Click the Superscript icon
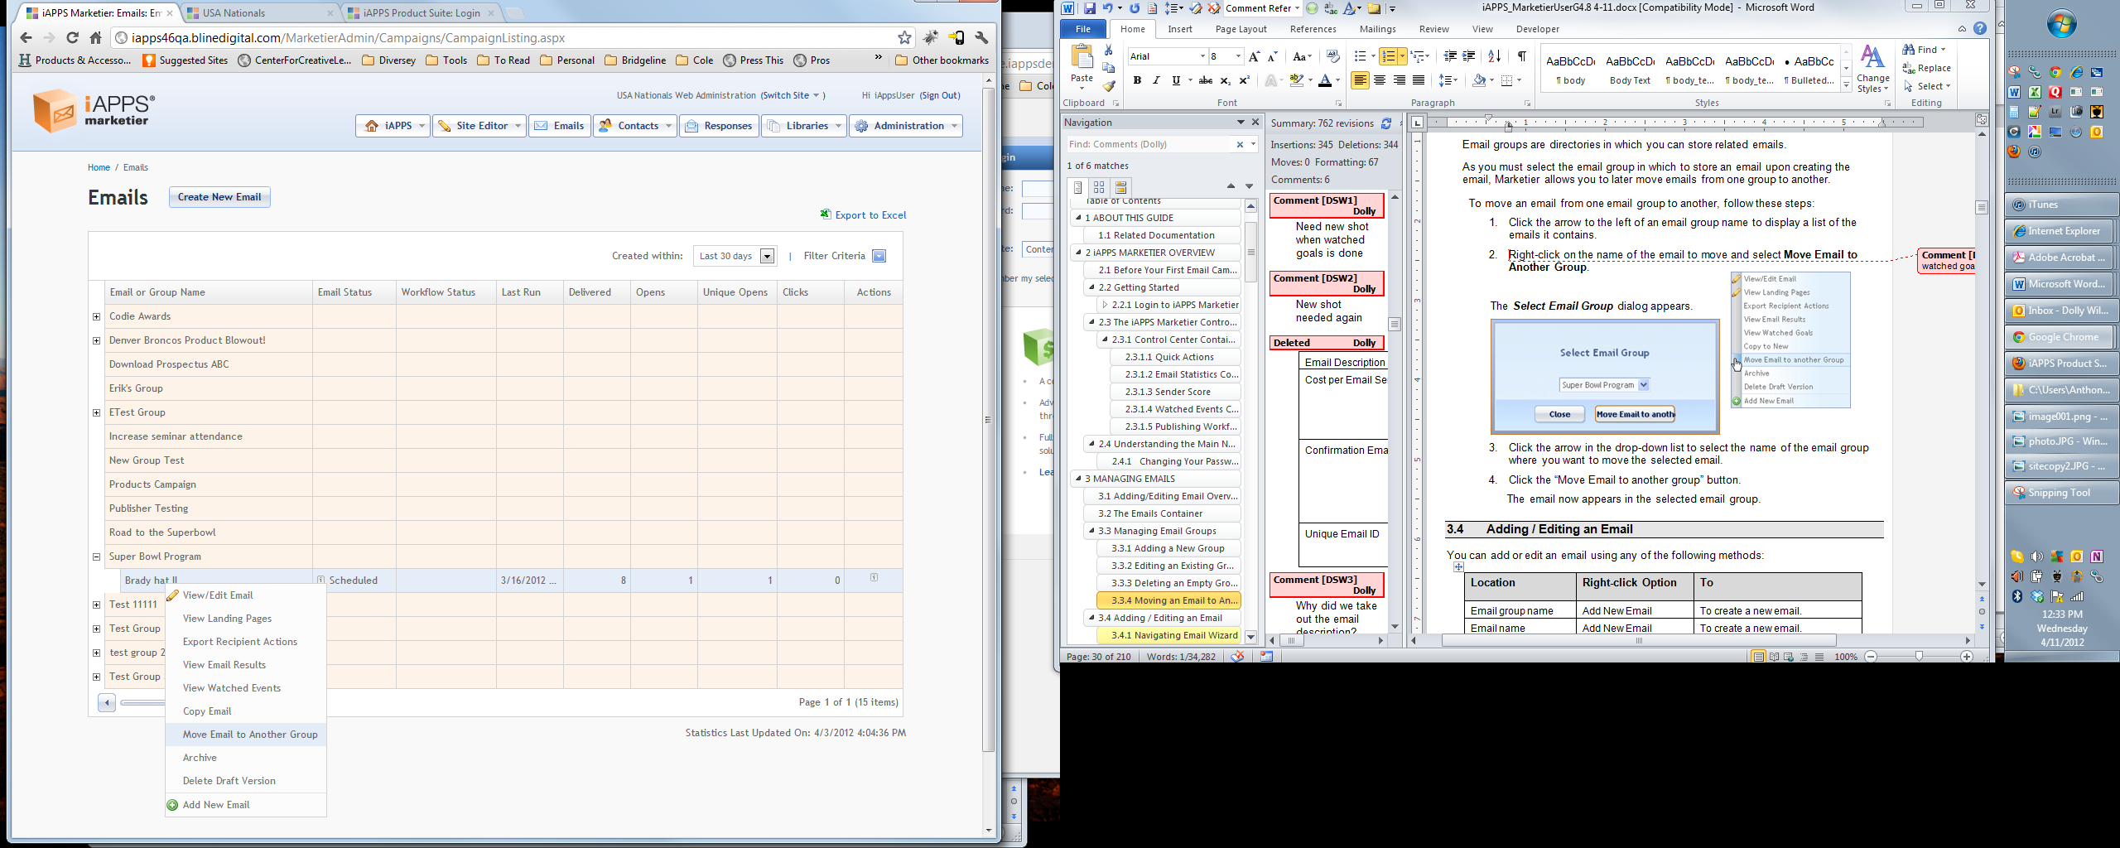 [x=1244, y=80]
